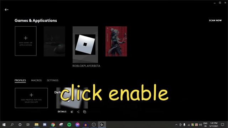Maximize the G HUB window
The image size is (228, 128).
(x=220, y=3)
